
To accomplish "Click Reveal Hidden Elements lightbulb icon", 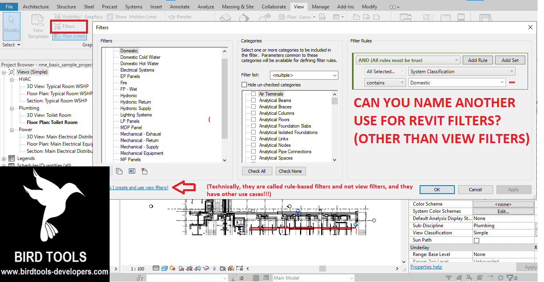I will click(215, 268).
